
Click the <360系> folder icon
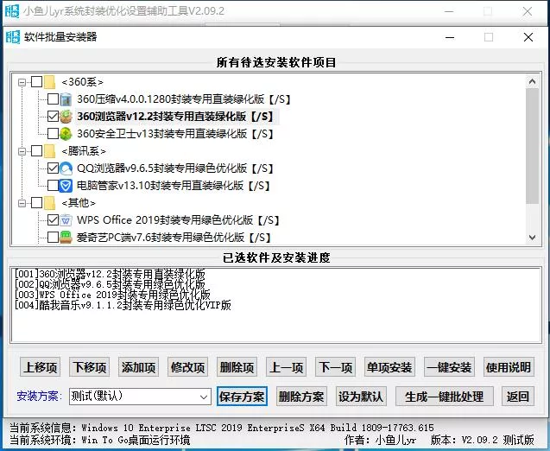[50, 82]
